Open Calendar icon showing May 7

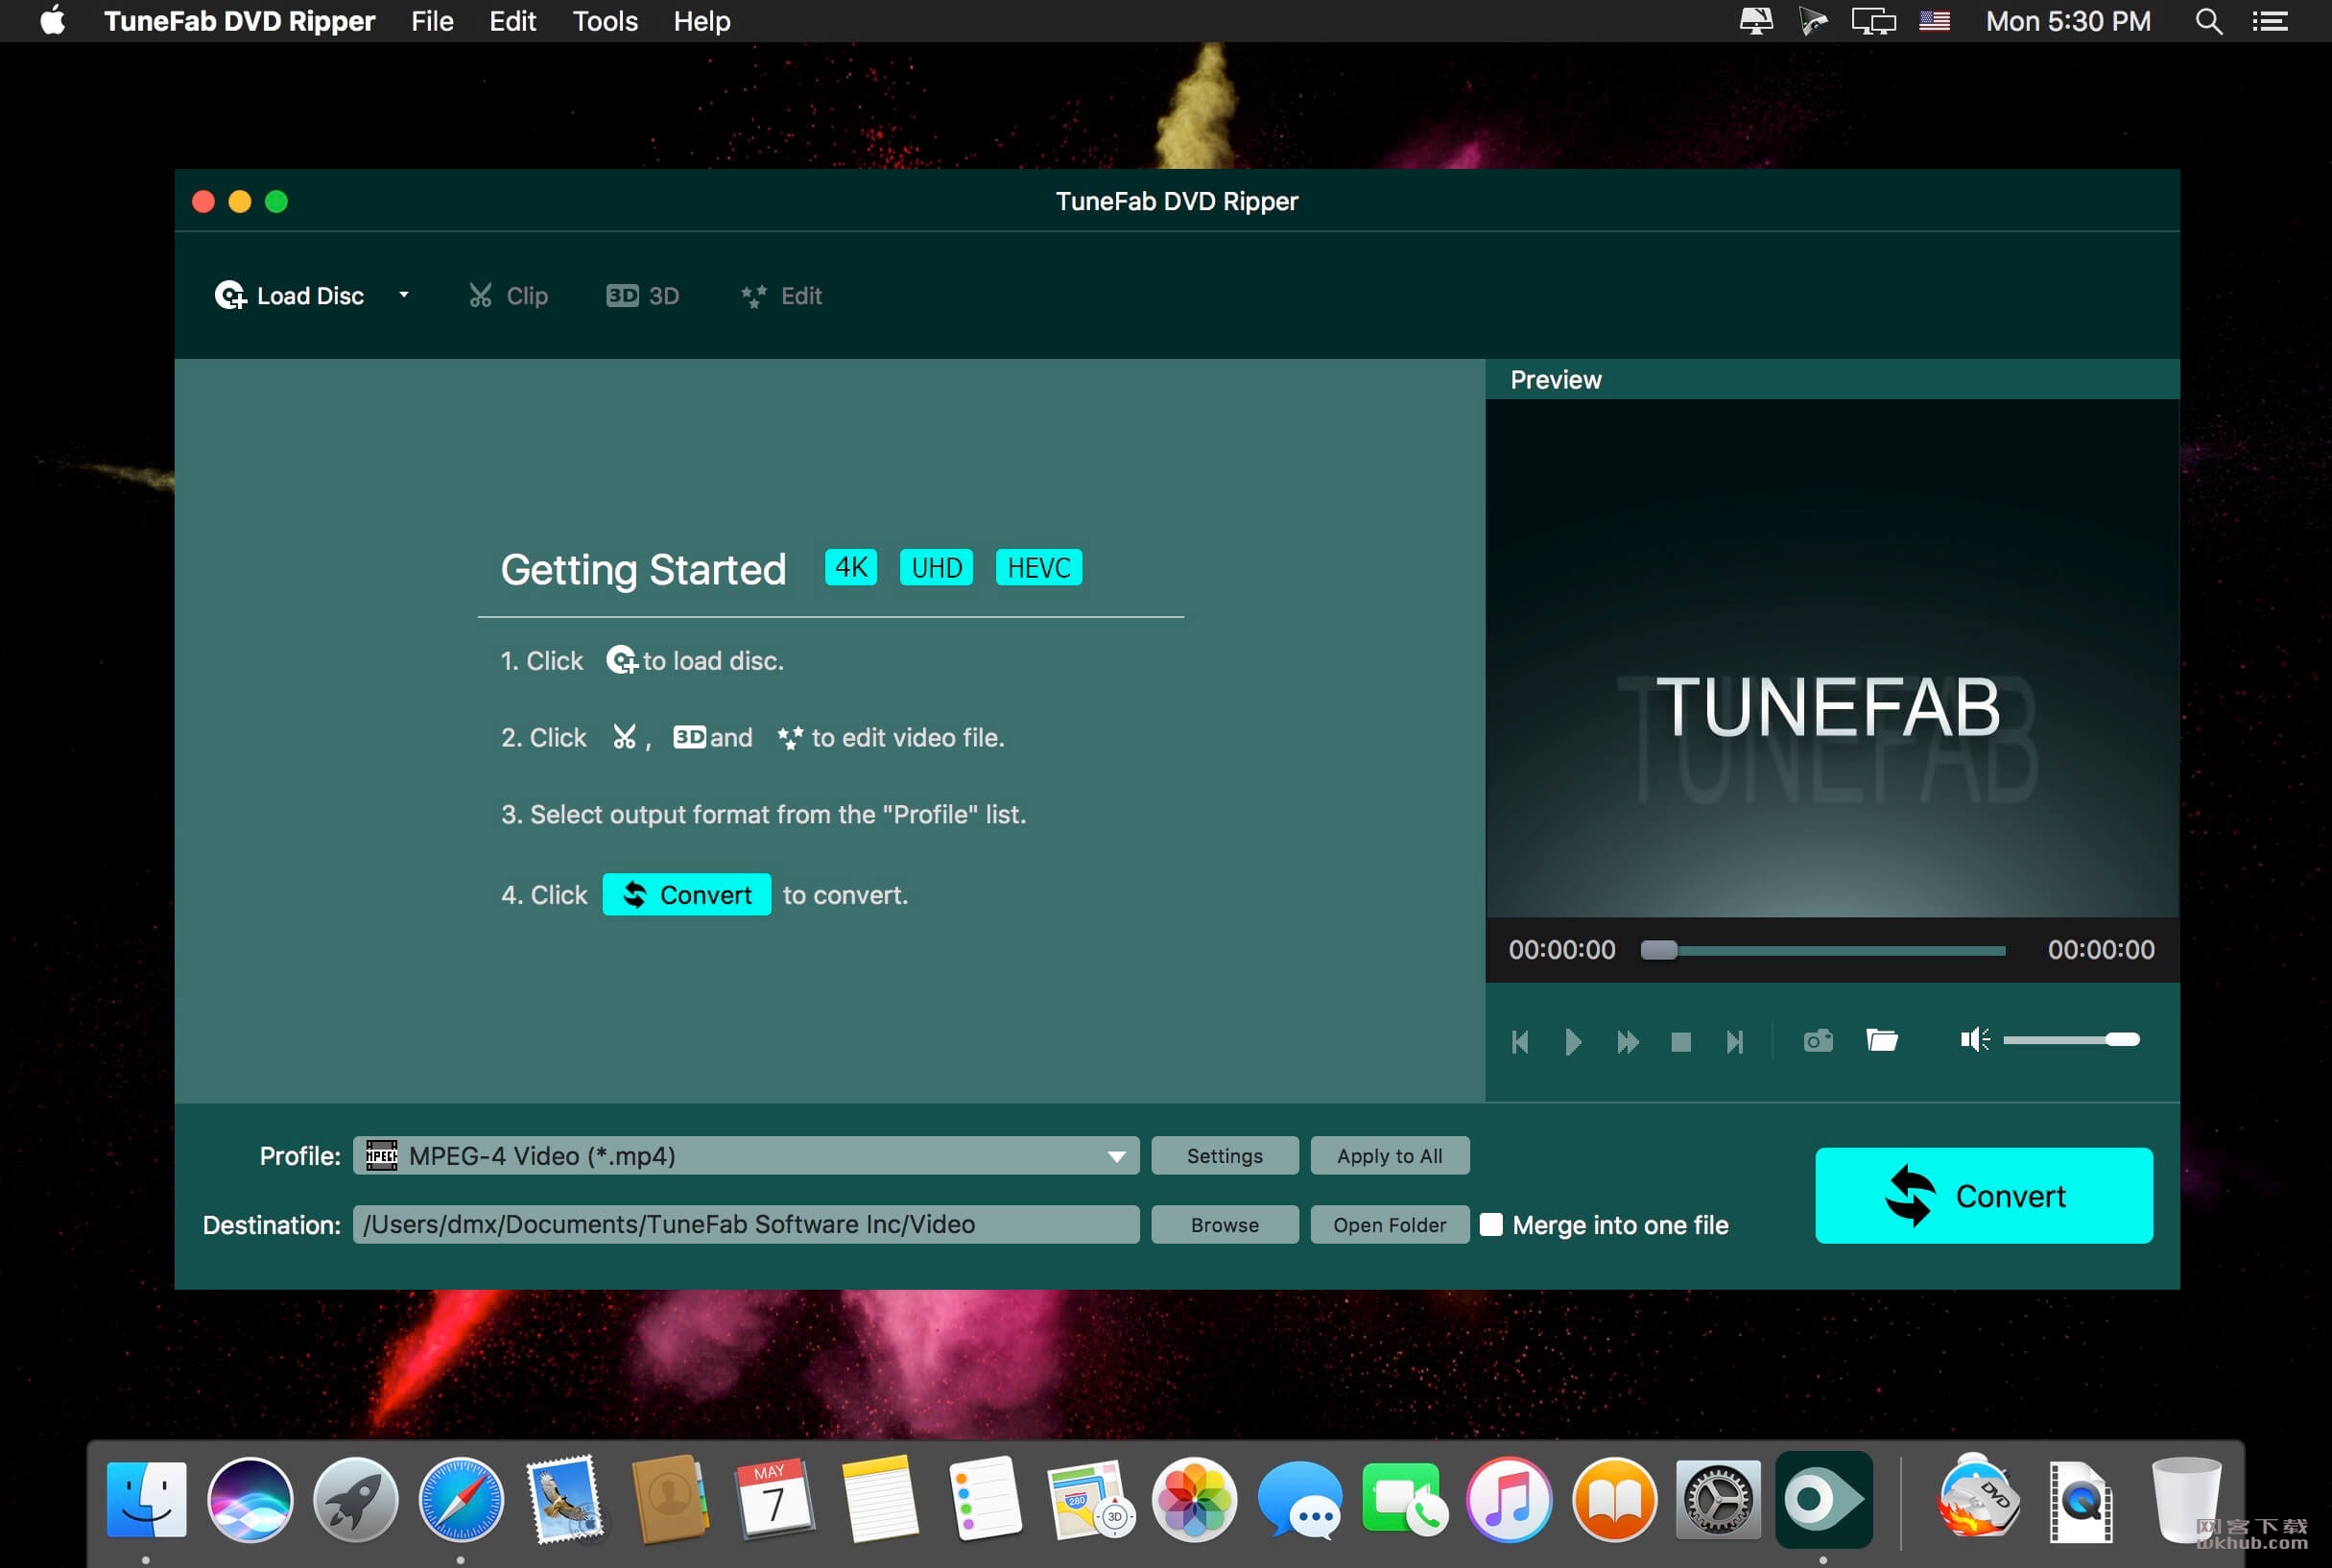tap(775, 1500)
